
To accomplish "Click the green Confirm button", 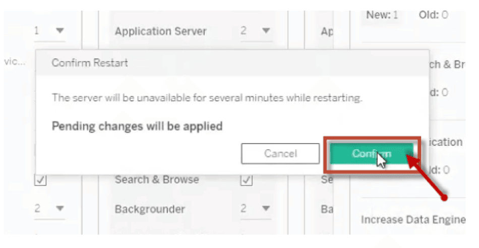I will [x=372, y=154].
